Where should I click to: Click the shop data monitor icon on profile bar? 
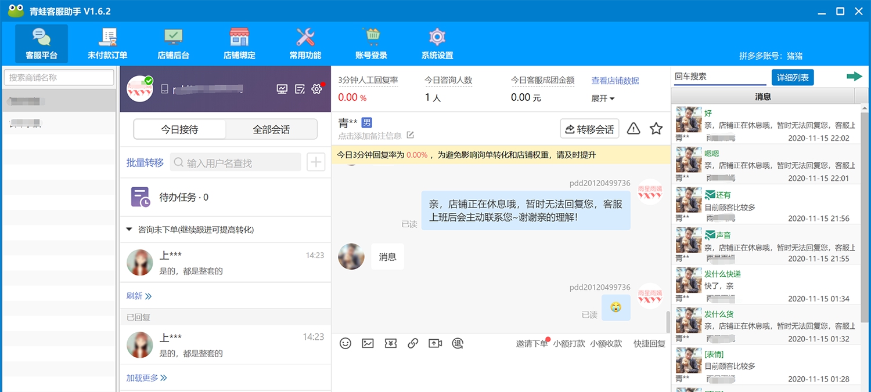click(x=282, y=89)
